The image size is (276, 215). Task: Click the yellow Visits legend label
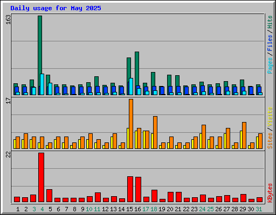[270, 117]
